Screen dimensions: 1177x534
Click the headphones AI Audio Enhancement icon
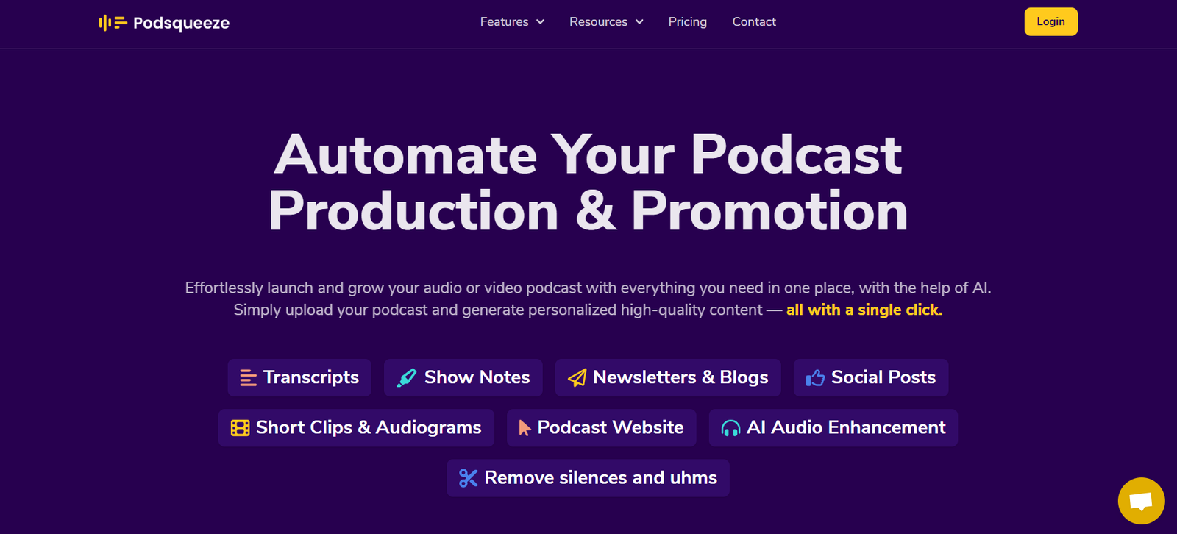click(730, 428)
